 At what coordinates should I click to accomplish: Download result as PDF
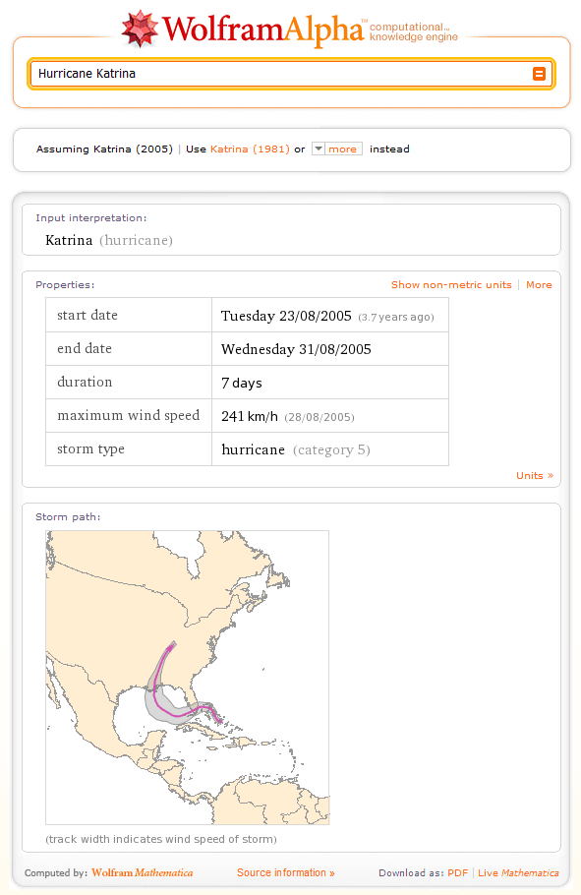pos(458,872)
